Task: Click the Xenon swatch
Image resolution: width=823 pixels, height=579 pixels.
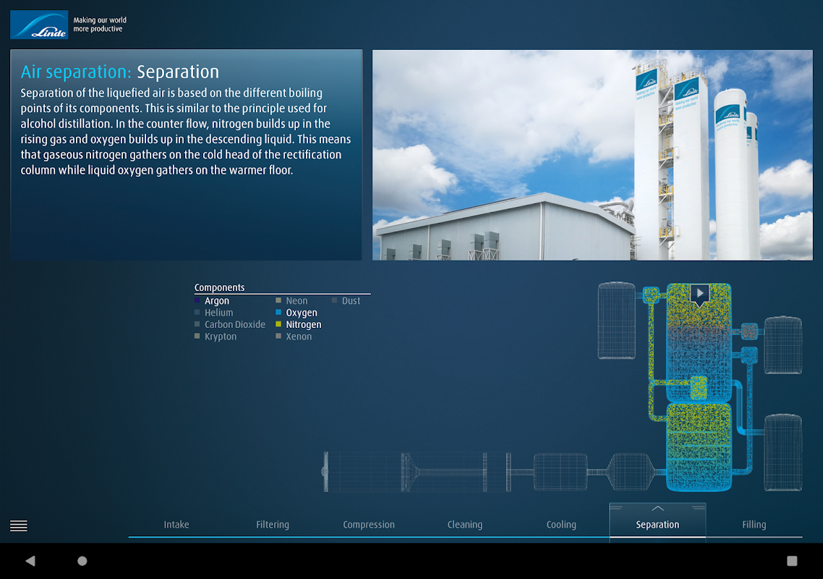Action: pos(278,337)
